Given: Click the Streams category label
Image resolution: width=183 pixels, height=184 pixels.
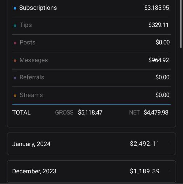Looking at the screenshot, I should 31,95.
